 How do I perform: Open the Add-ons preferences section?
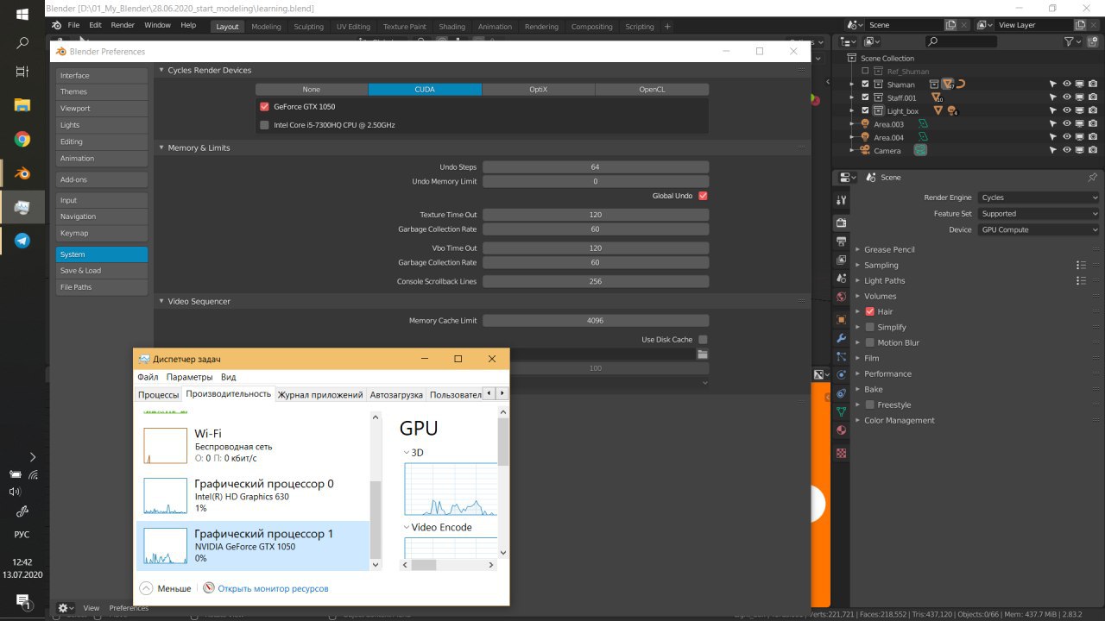click(102, 179)
